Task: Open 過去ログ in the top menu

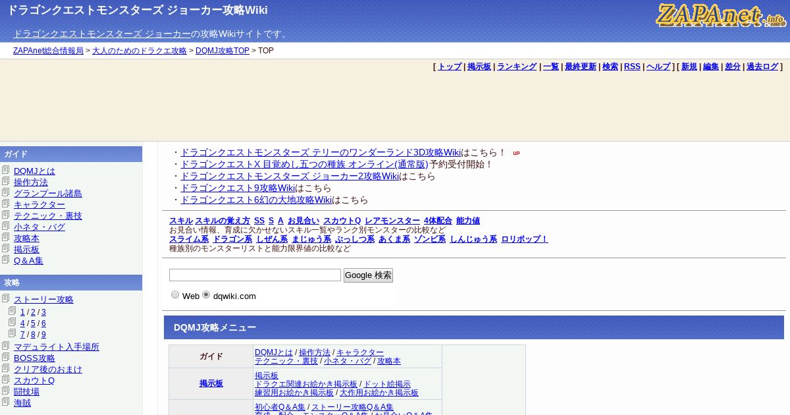Action: (762, 67)
